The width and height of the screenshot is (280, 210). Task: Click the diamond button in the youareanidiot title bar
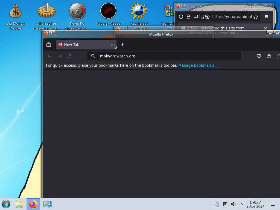[185, 6]
